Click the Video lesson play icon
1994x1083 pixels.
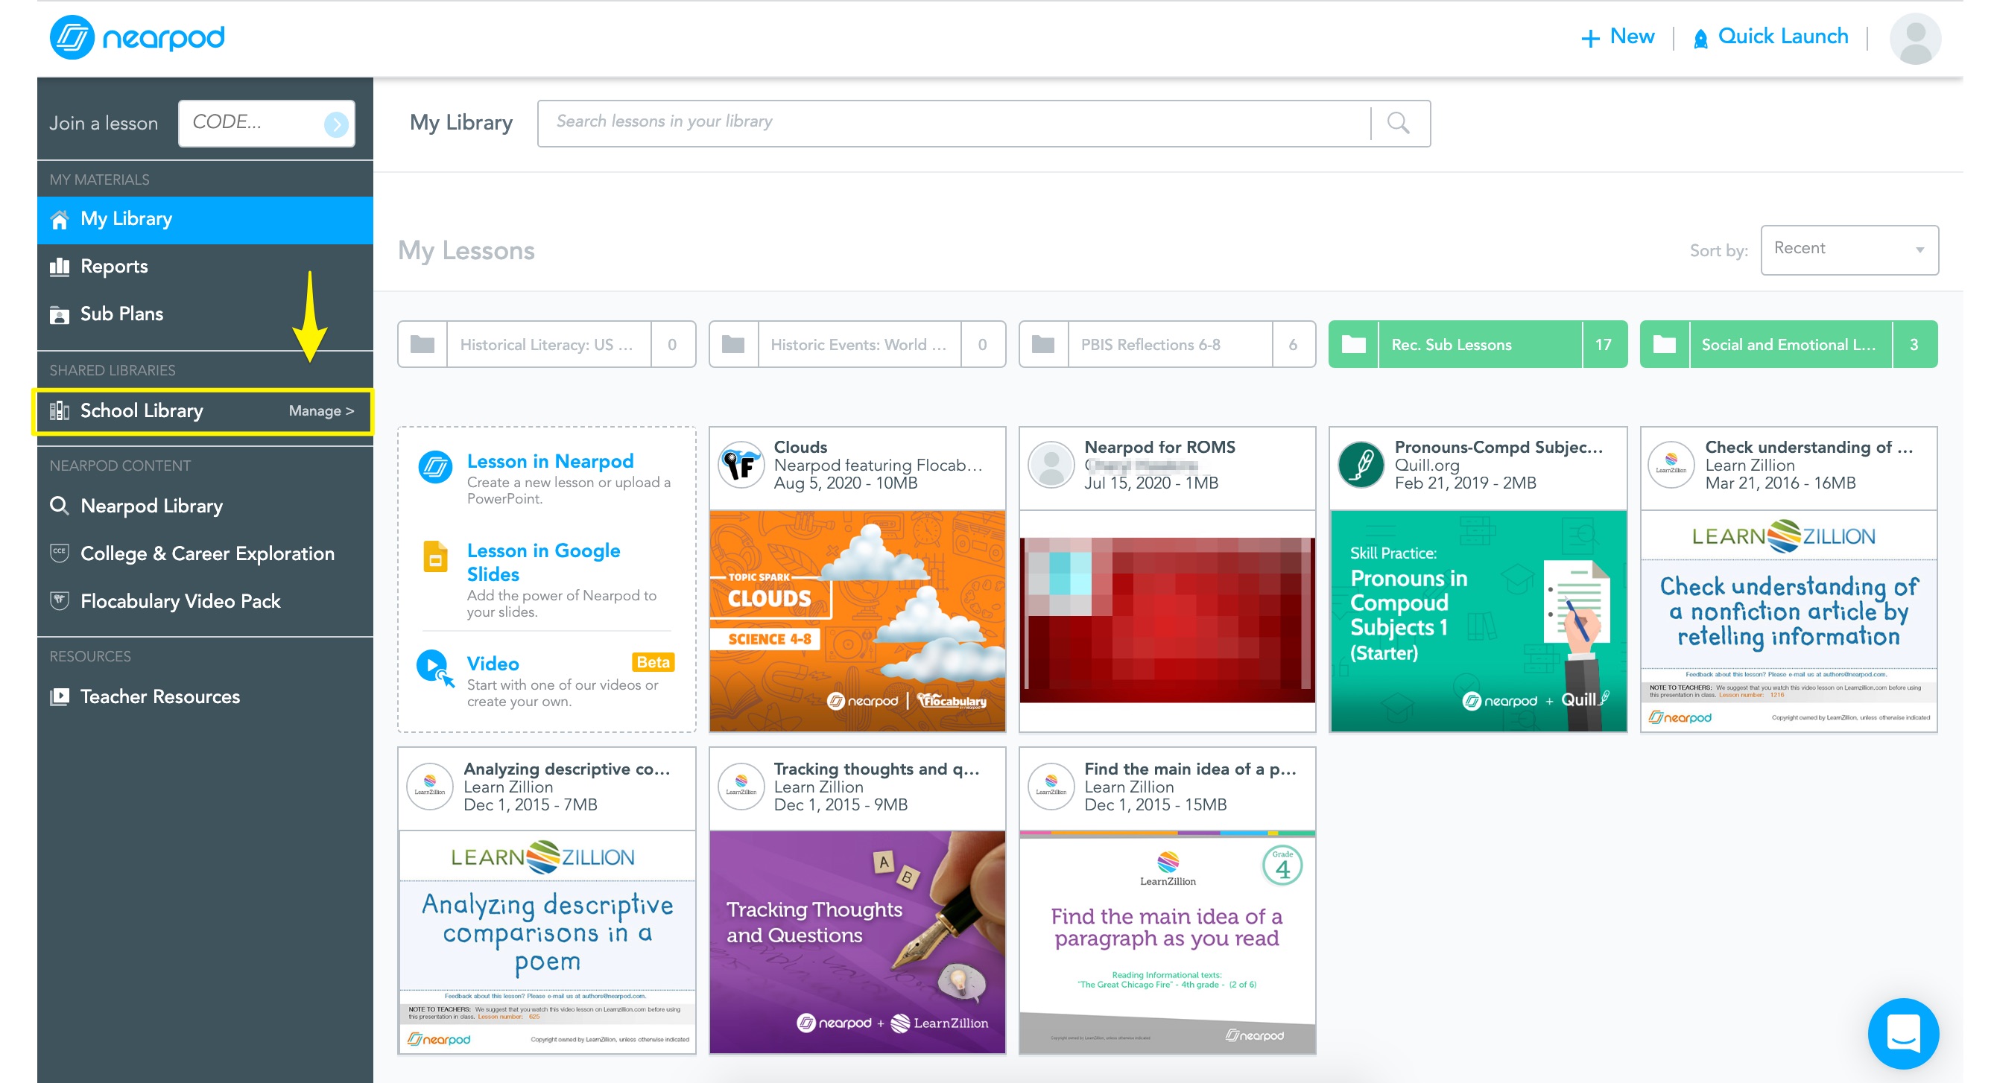click(434, 666)
